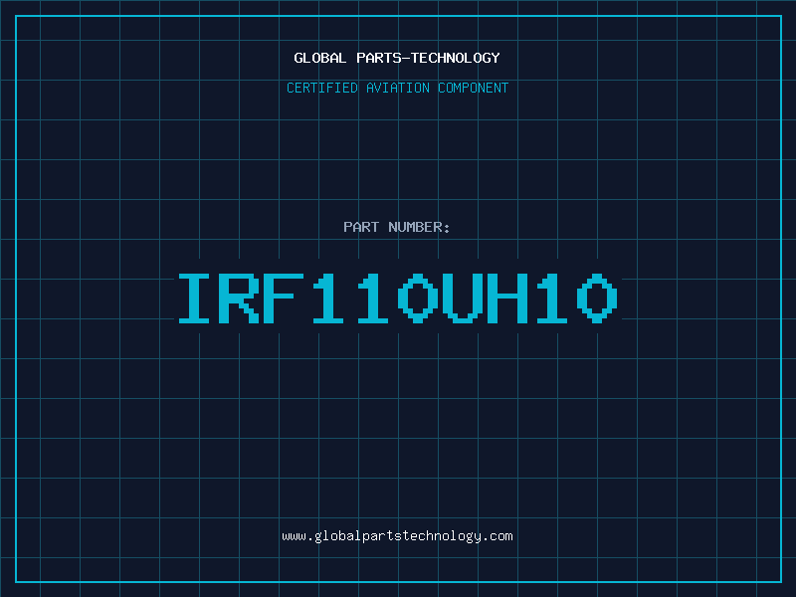Select the PARTS-TECHNOLOGY text in the title

coord(428,58)
